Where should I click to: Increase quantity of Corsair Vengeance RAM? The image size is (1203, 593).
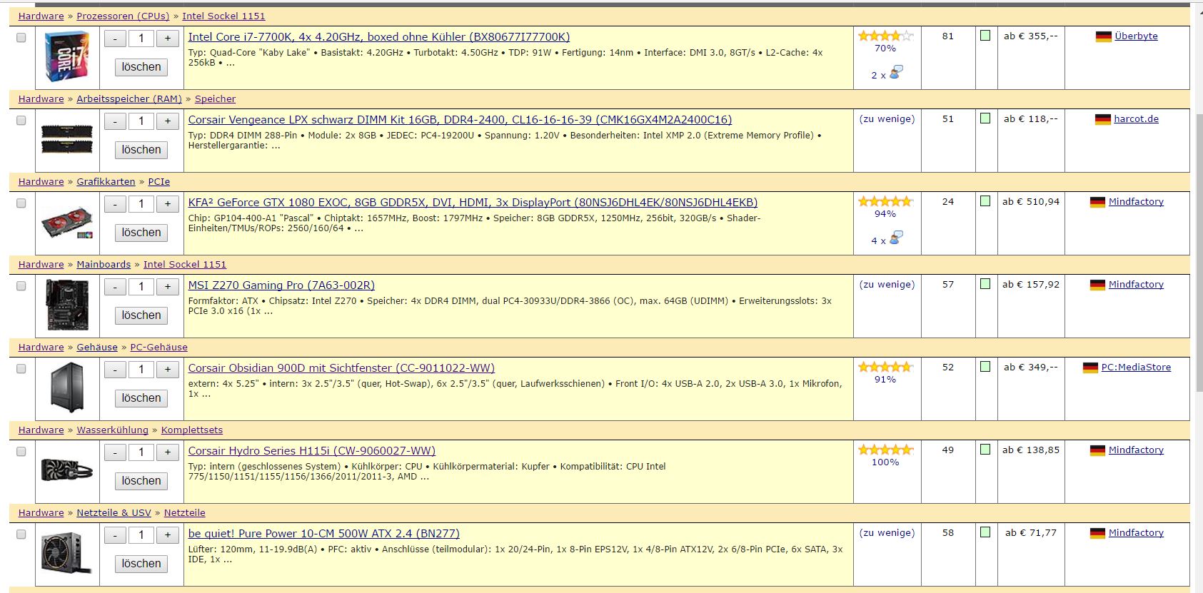click(168, 121)
